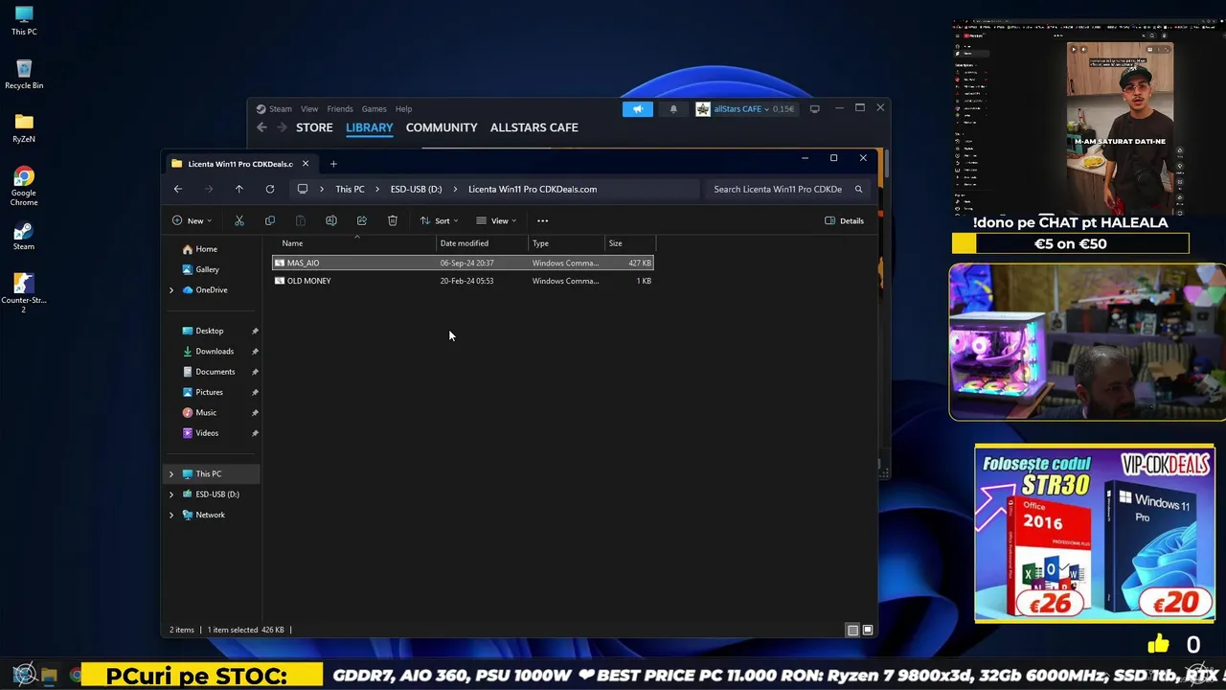Sort by Type column header
Screen dimensions: 1226x690
(567, 243)
